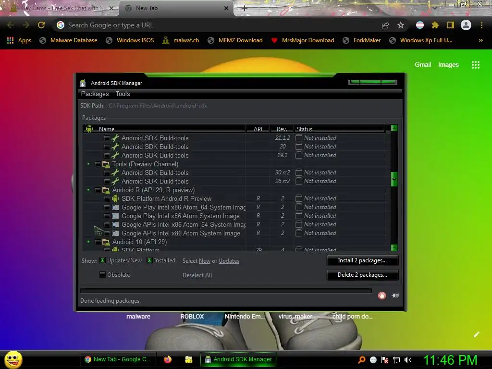Sort packages by the Status column header

pyautogui.click(x=339, y=129)
